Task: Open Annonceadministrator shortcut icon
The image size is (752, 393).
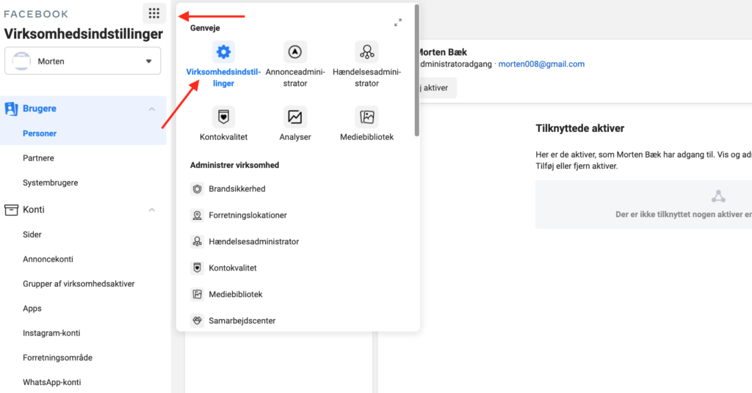Action: point(295,52)
